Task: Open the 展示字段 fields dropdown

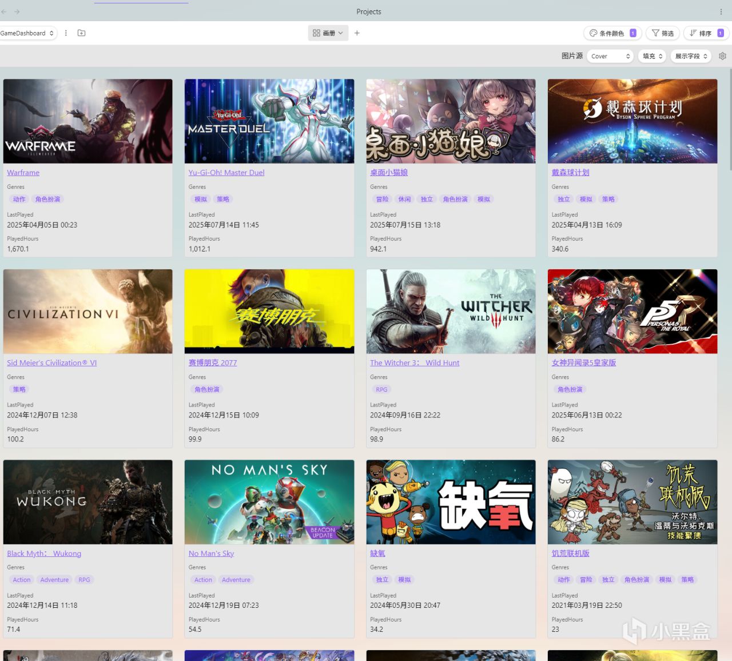Action: 691,56
